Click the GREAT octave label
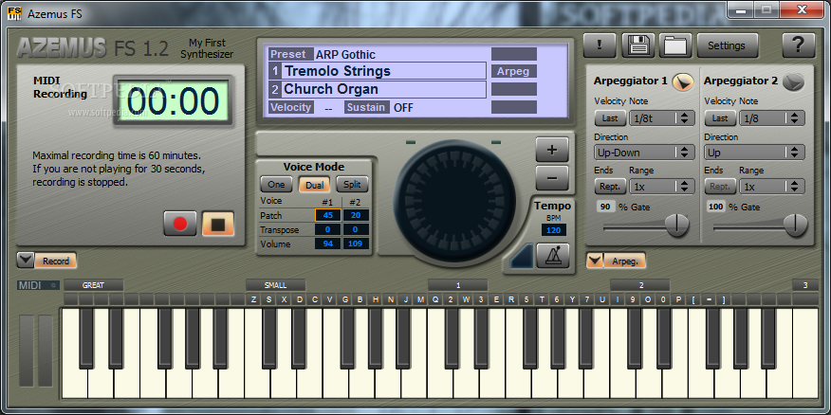831x415 pixels. click(x=93, y=285)
